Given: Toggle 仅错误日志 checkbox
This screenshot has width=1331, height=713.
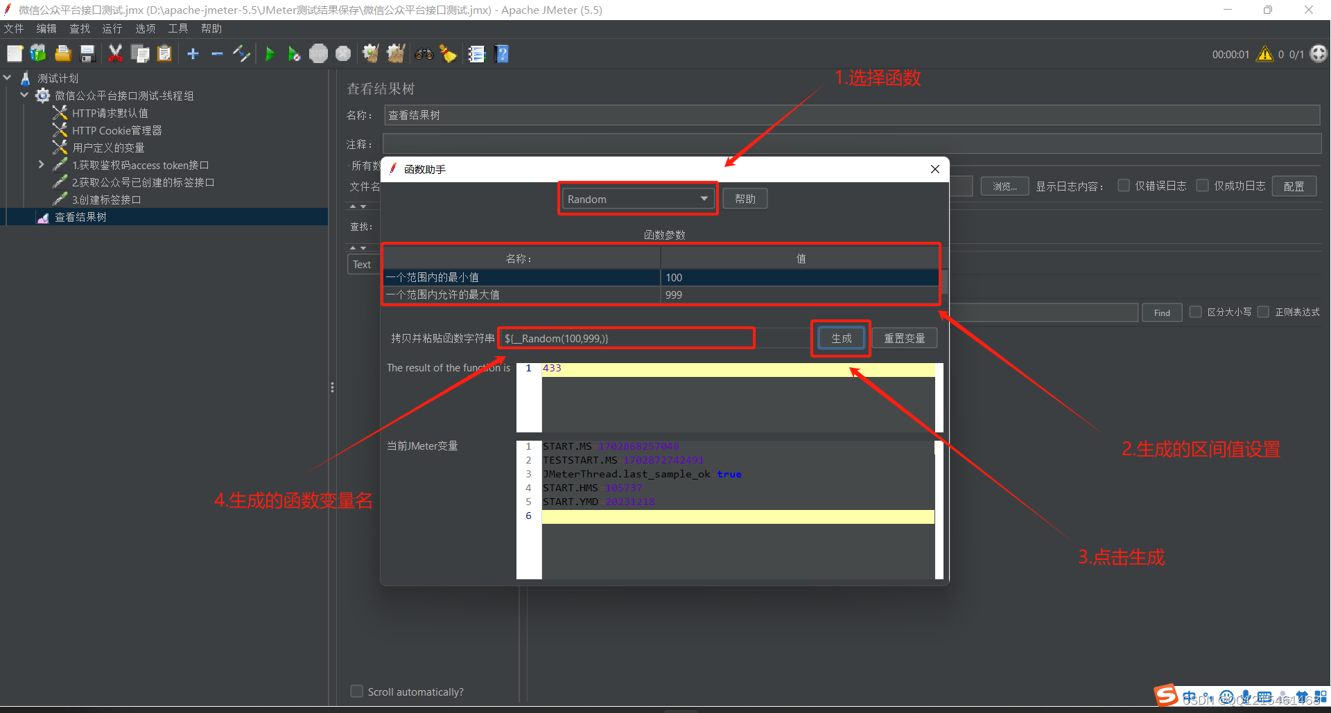Looking at the screenshot, I should [1124, 185].
